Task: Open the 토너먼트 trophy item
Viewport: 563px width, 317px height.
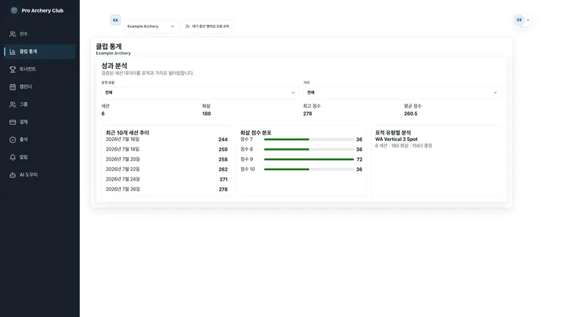Action: pyautogui.click(x=40, y=69)
